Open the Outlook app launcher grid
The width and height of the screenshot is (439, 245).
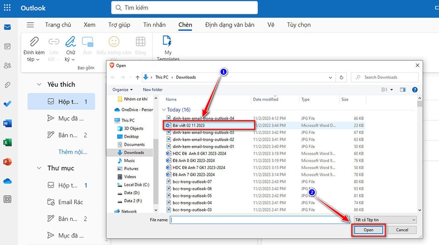coord(7,8)
